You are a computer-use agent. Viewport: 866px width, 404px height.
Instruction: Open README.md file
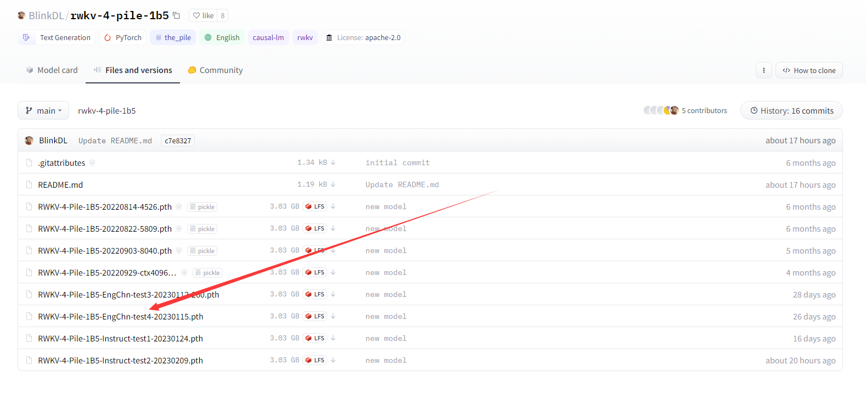[x=60, y=184]
